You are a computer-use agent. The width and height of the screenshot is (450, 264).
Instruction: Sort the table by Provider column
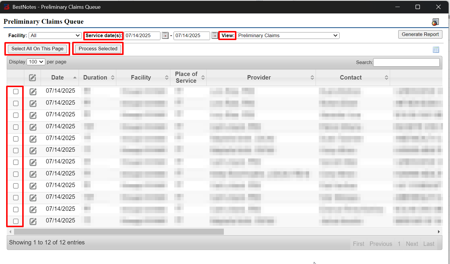[x=261, y=77]
